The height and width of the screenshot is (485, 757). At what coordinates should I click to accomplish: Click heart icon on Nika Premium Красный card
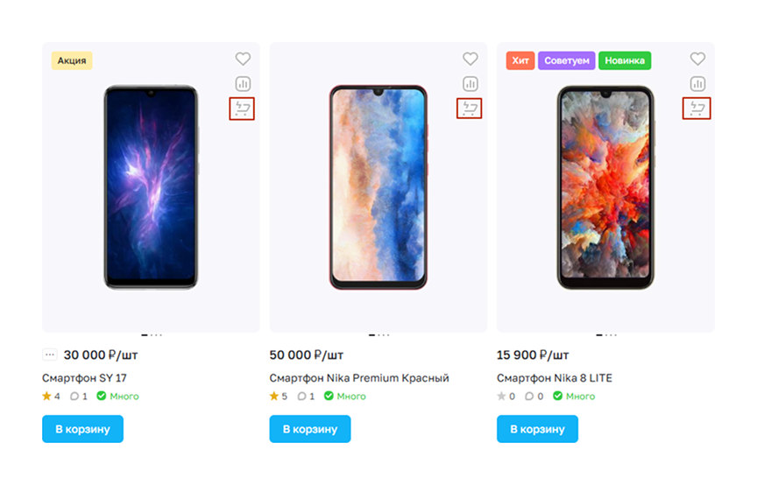pos(470,59)
